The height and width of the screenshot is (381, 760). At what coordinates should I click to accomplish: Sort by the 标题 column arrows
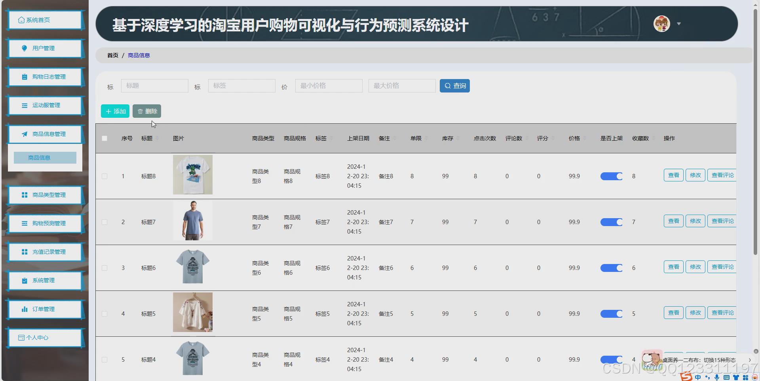coord(158,138)
